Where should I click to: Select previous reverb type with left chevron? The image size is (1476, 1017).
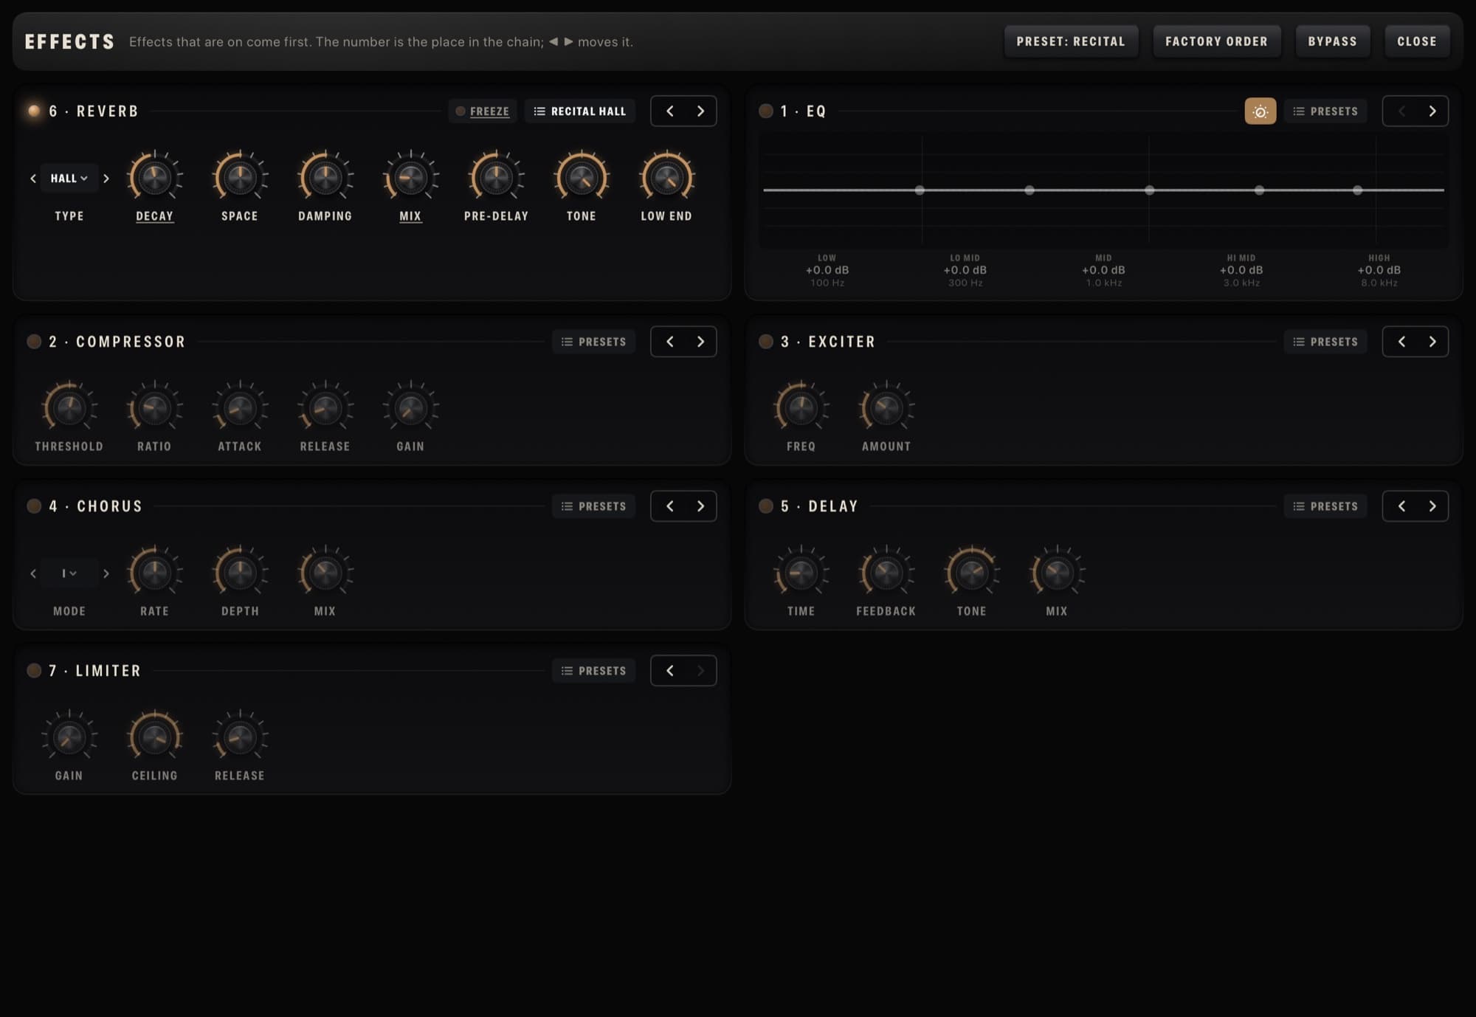33,179
